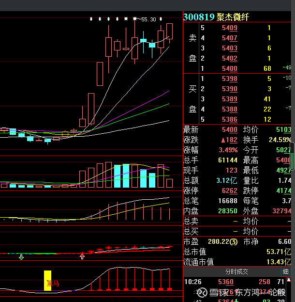295x302 pixels.
Task: Click the 流通市值 value 13.43亿
Action: [x=279, y=262]
